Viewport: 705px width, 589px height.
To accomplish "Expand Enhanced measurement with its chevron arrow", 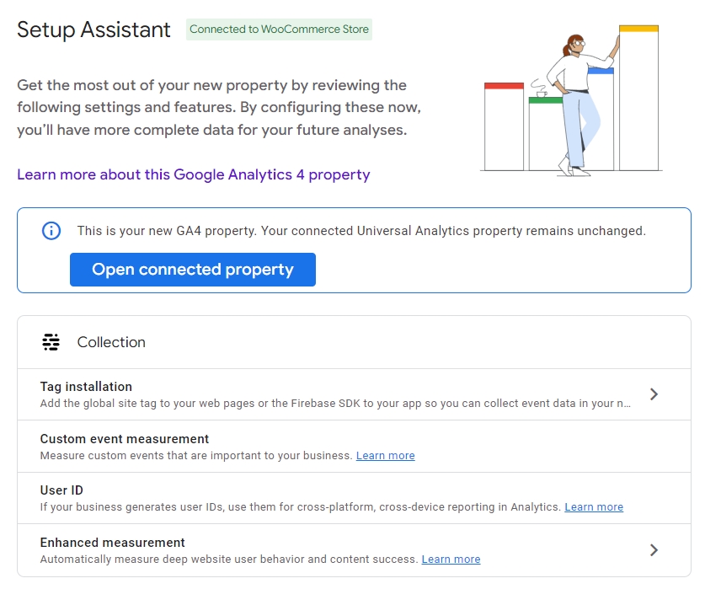I will [654, 550].
